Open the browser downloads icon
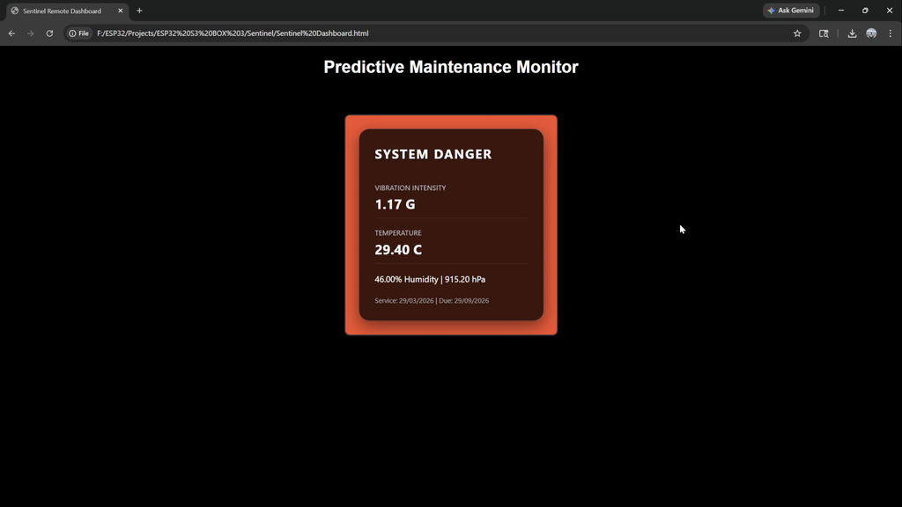902x507 pixels. [x=852, y=33]
